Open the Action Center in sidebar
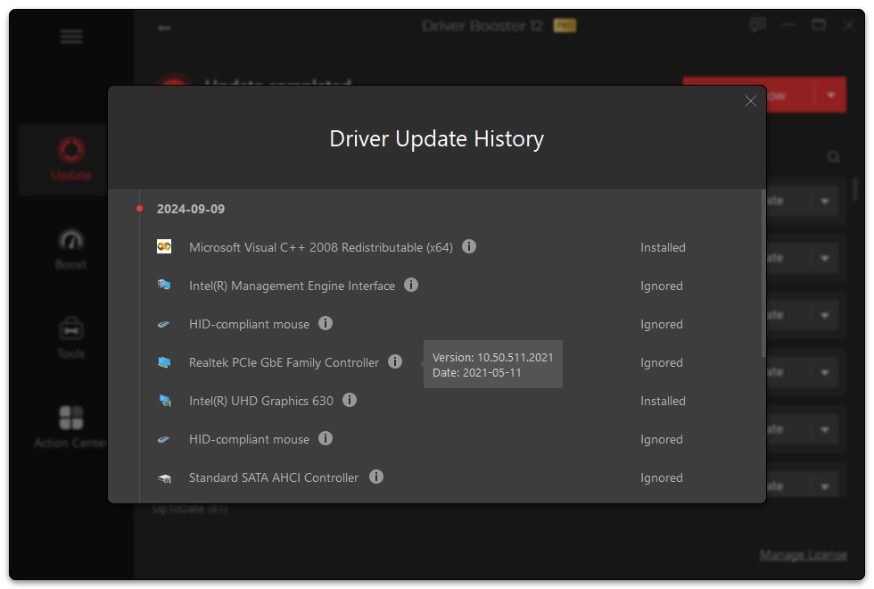This screenshot has height=589, width=874. pyautogui.click(x=70, y=427)
